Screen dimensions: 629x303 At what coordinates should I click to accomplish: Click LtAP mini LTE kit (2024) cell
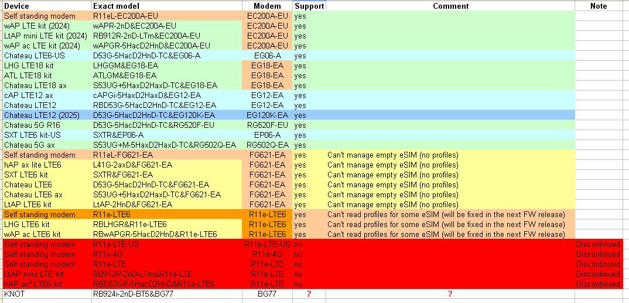coord(46,36)
